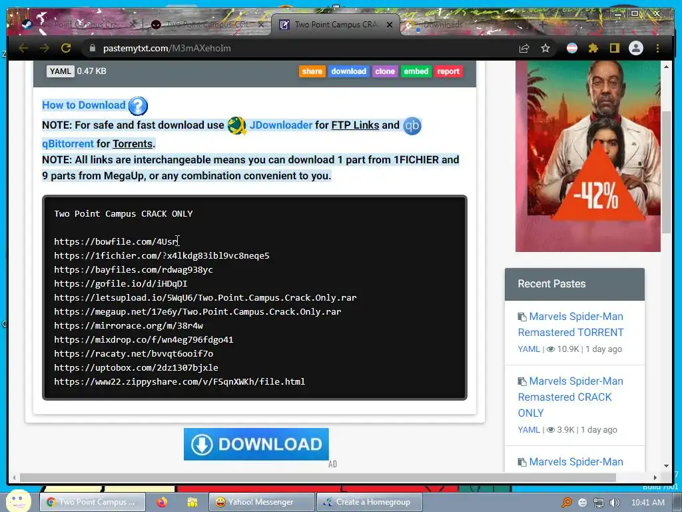Open the How to Download link
The image size is (682, 512).
[x=83, y=105]
